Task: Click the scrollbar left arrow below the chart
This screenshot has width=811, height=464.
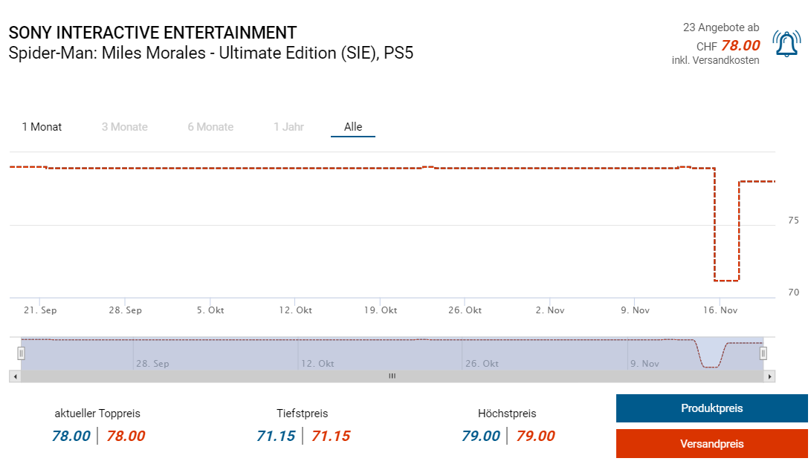Action: [13, 376]
